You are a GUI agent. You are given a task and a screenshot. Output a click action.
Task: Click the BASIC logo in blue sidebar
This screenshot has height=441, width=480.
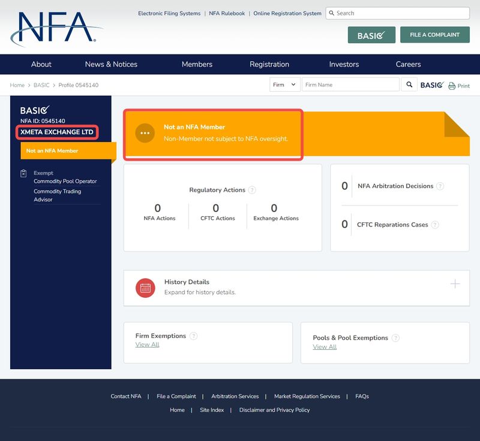click(x=35, y=110)
